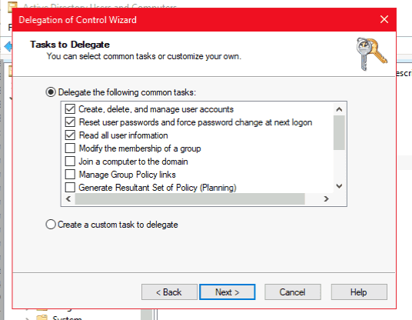This screenshot has height=320, width=412.
Task: Tick Generate Resultant Set of Policy (Planning)
Action: pos(70,188)
